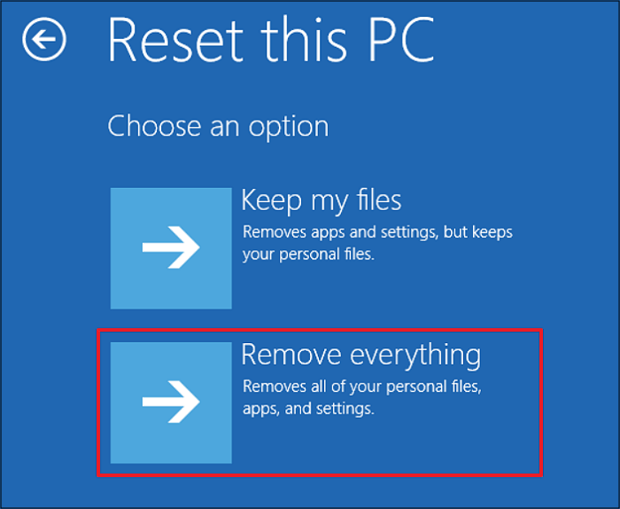Click 'apps, and settings.' under Remove everything
The height and width of the screenshot is (509, 620).
[x=308, y=410]
